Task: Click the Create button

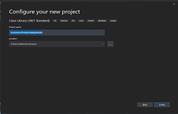Action: point(162,105)
